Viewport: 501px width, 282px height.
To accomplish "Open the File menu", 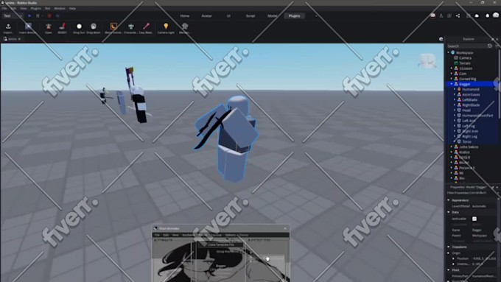I will coord(4,8).
